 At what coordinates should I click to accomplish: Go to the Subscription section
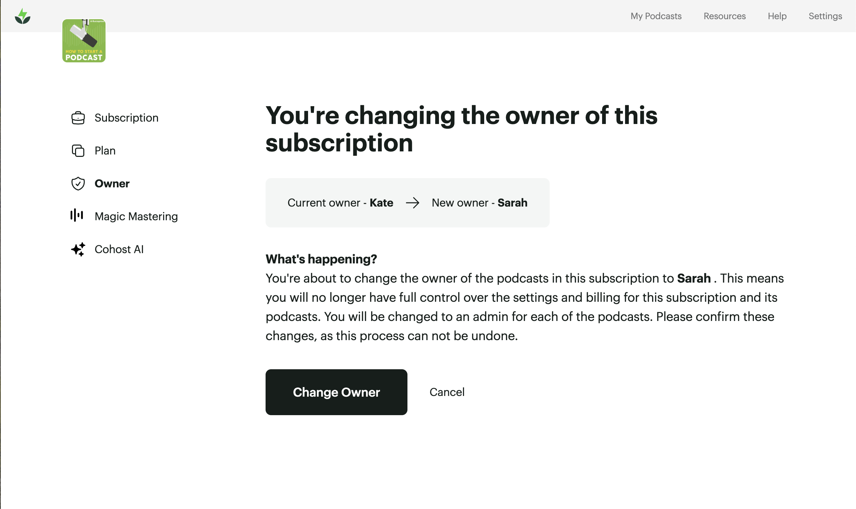[126, 117]
